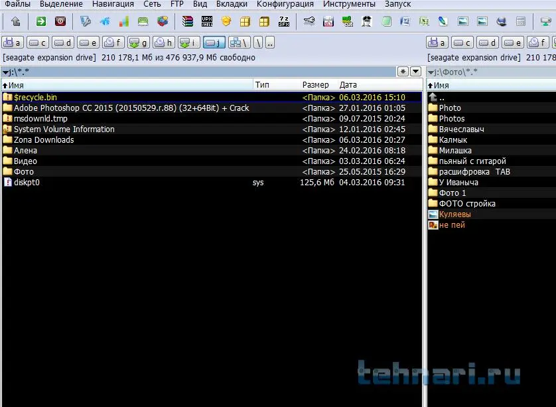Select the System Volume Information folder
This screenshot has height=407, width=556.
pyautogui.click(x=212, y=129)
